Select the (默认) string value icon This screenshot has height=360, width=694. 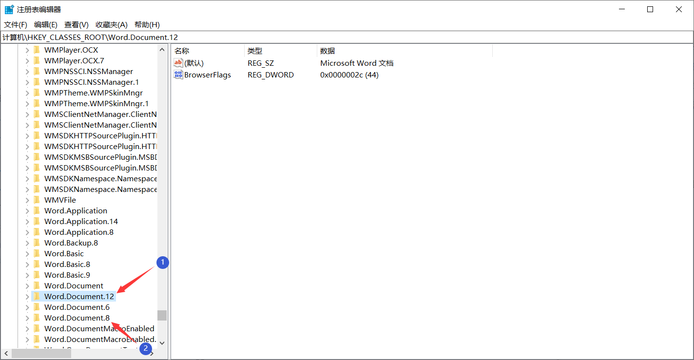(178, 63)
